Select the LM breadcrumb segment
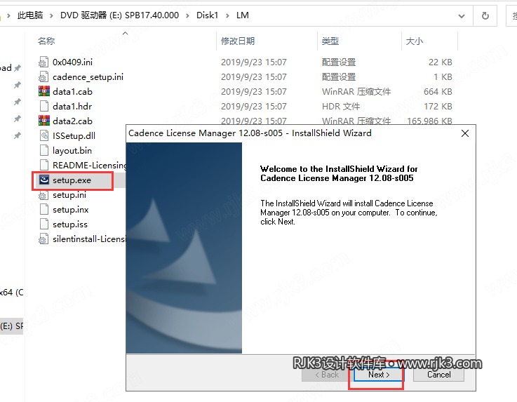This screenshot has height=402, width=517. tap(242, 15)
